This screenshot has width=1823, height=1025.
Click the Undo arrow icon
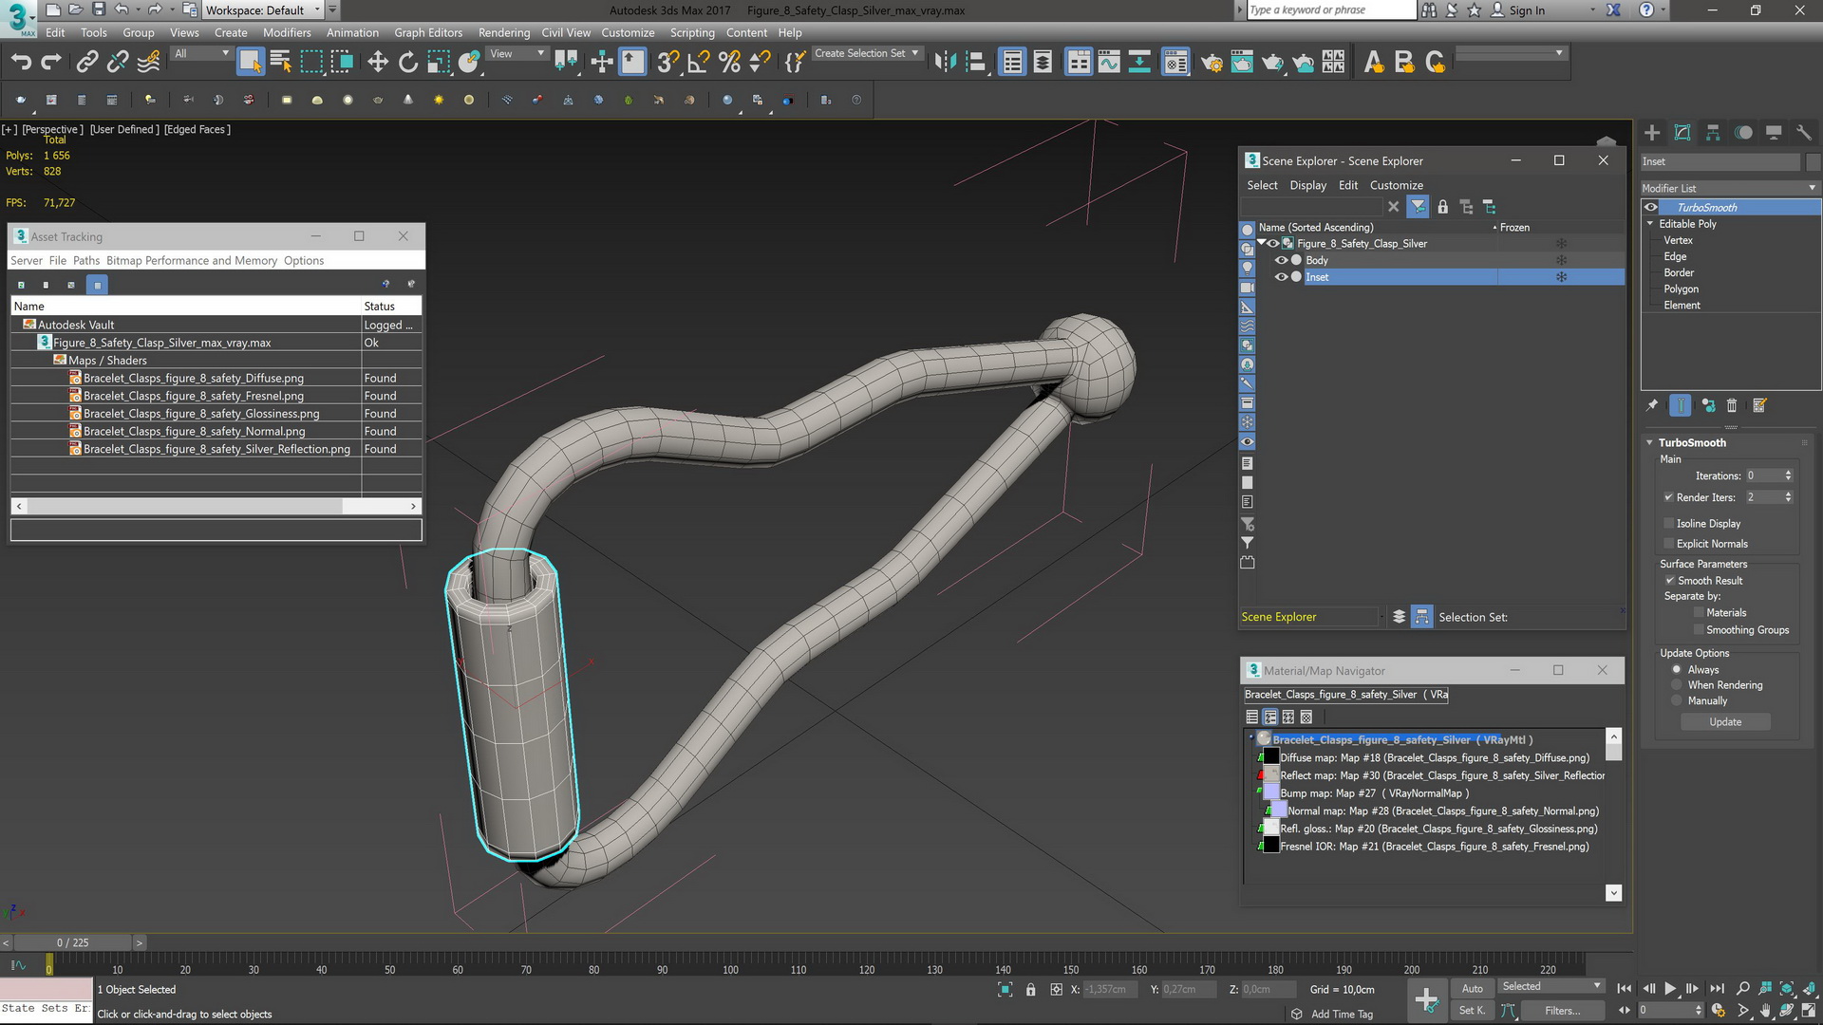21,63
